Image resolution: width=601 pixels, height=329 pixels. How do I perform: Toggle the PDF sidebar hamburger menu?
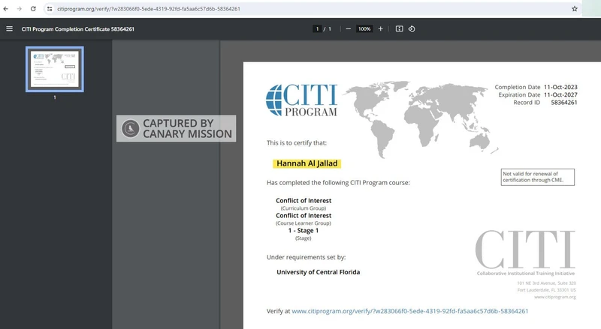point(9,28)
